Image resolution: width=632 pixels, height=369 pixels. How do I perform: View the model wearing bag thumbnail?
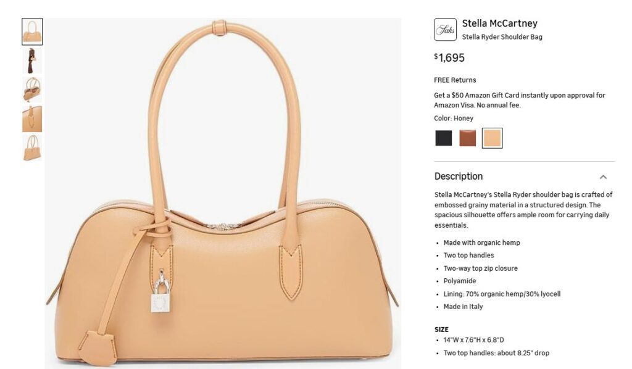point(32,61)
